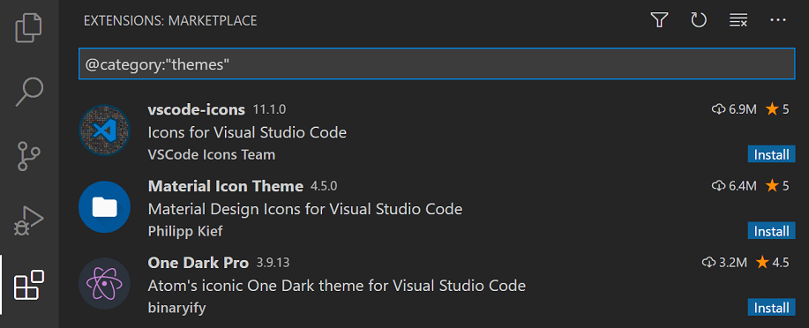Viewport: 809px width, 328px height.
Task: Install the vscode-icons extension
Action: [x=771, y=154]
